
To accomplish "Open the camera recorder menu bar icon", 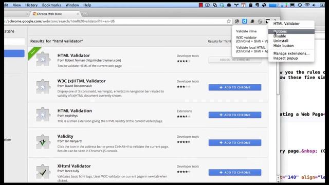I will tap(208, 5).
